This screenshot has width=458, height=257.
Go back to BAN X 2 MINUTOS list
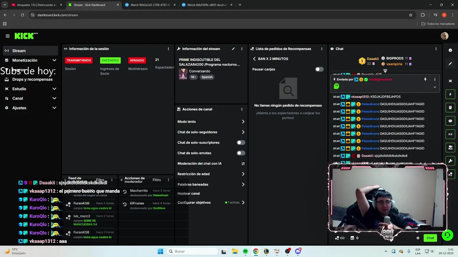pyautogui.click(x=254, y=59)
